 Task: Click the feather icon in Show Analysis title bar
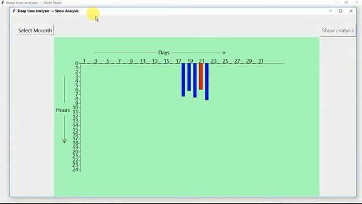(14, 11)
